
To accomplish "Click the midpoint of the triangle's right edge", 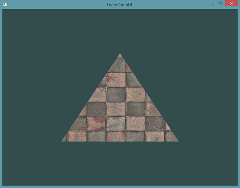I will [x=149, y=97].
